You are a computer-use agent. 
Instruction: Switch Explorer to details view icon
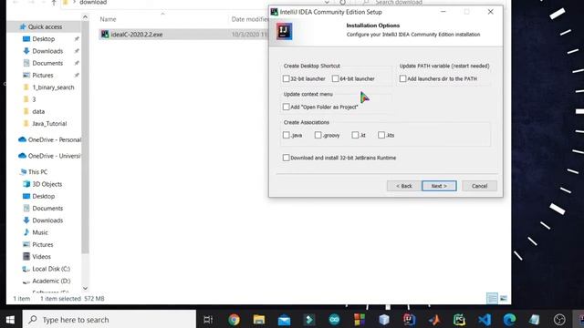point(492,298)
